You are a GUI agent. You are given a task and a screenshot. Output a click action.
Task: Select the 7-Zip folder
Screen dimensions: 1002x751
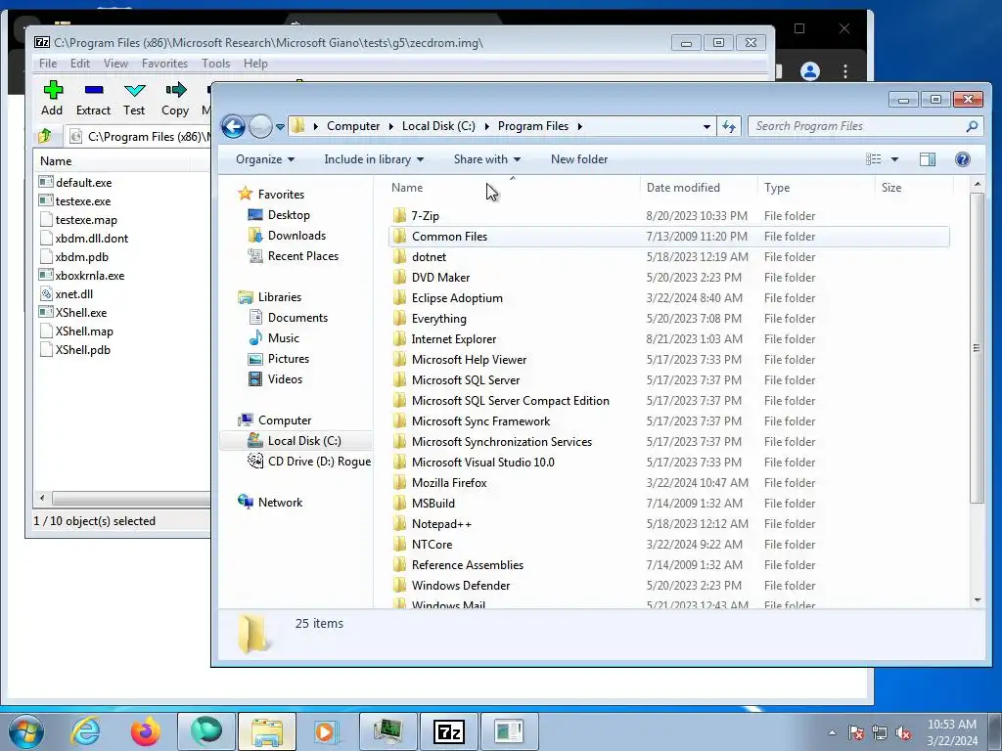[x=668, y=216]
